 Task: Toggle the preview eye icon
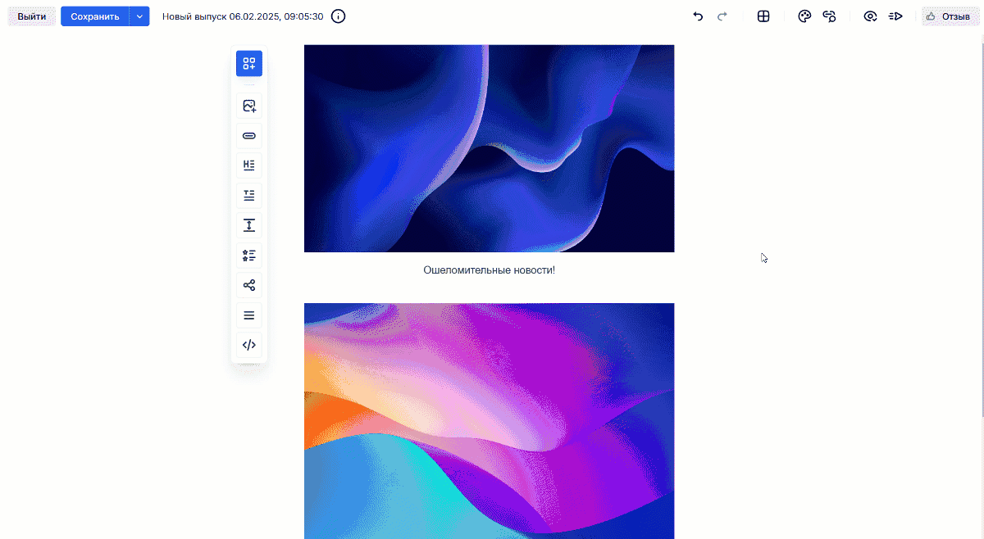870,16
